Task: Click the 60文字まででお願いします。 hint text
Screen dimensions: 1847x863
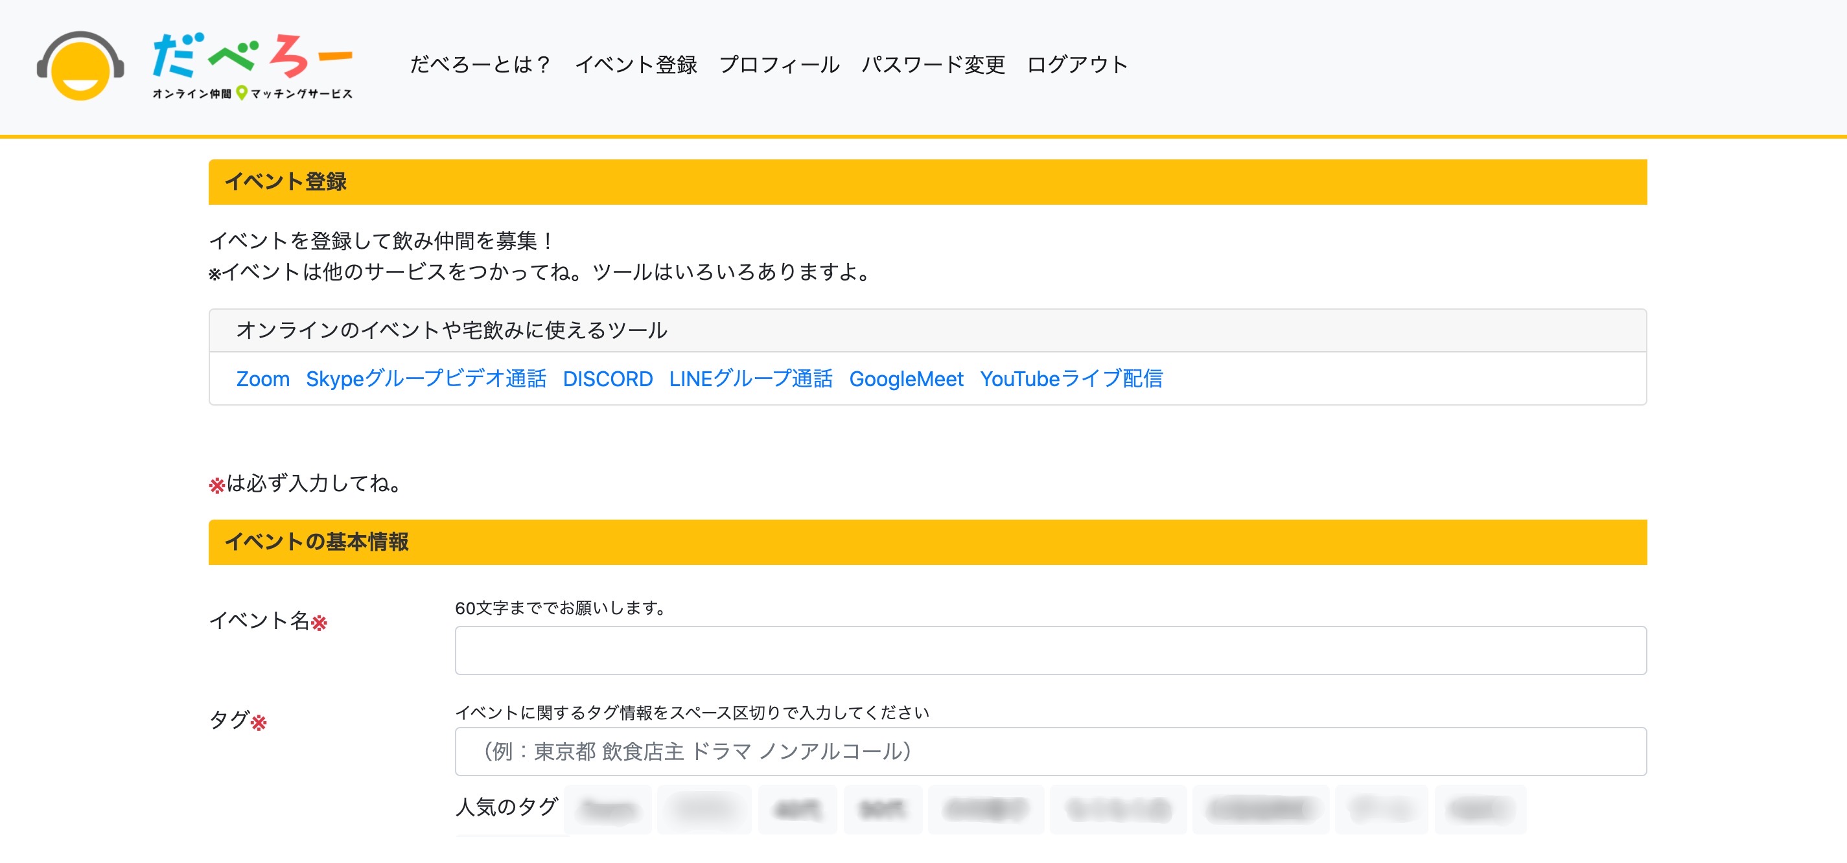Action: tap(563, 608)
